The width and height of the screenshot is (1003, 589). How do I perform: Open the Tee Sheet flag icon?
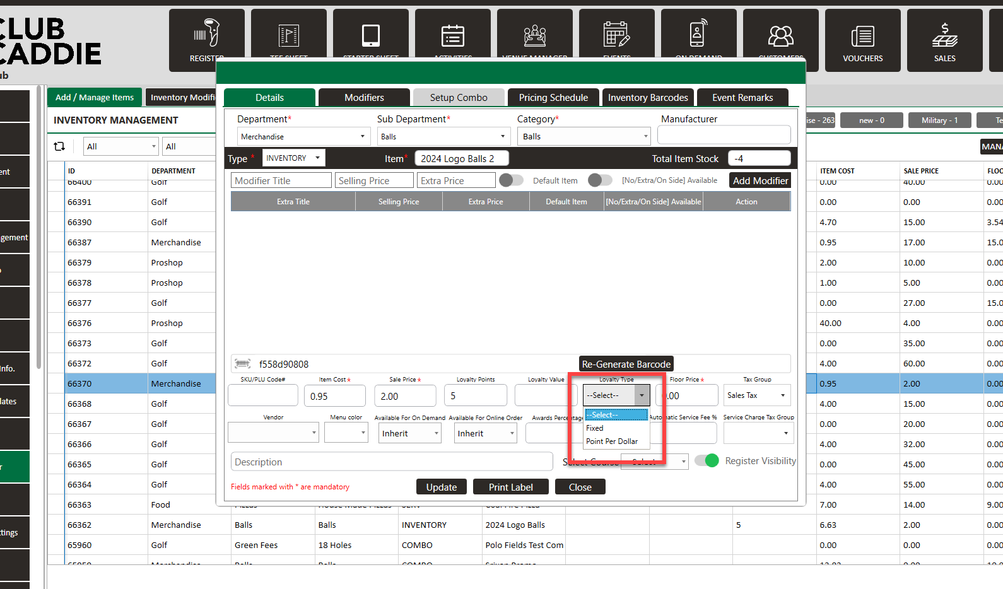[x=288, y=35]
